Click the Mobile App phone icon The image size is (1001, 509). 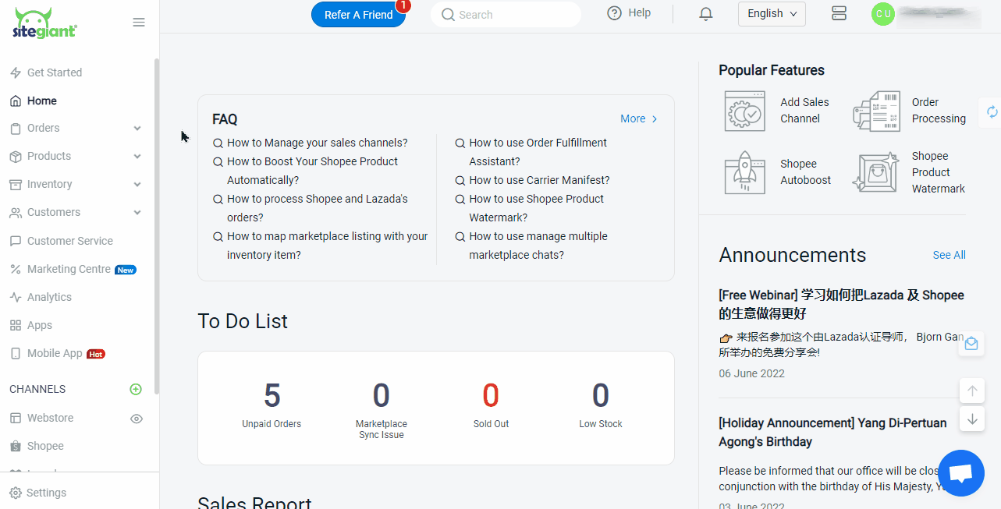click(15, 353)
